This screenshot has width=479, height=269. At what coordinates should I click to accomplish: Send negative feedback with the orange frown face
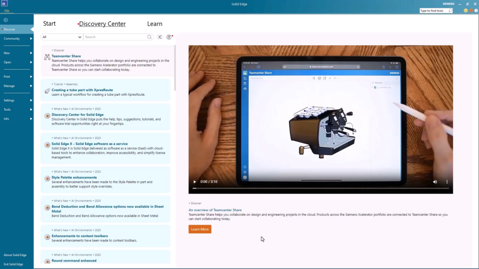tap(471, 10)
